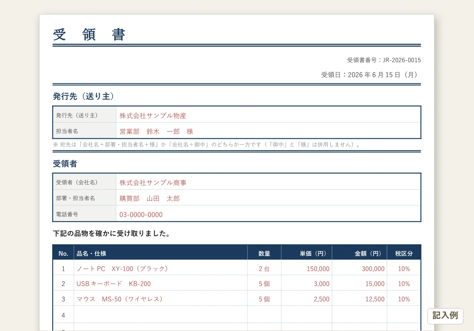The width and height of the screenshot is (474, 331).
Task: Click the row number 3 cell
Action: pyautogui.click(x=63, y=298)
